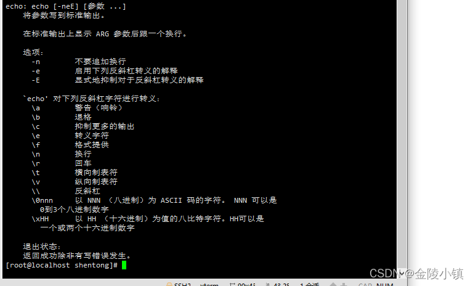This screenshot has height=286, width=473.
Task: Click the green cursor at the shell prompt
Action: pyautogui.click(x=124, y=265)
